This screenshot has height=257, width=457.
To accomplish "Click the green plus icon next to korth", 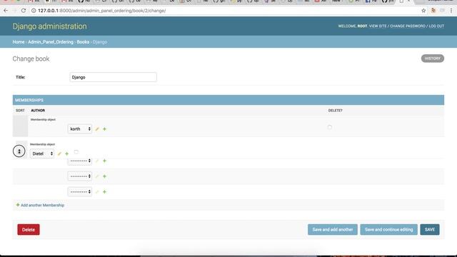I will point(105,128).
